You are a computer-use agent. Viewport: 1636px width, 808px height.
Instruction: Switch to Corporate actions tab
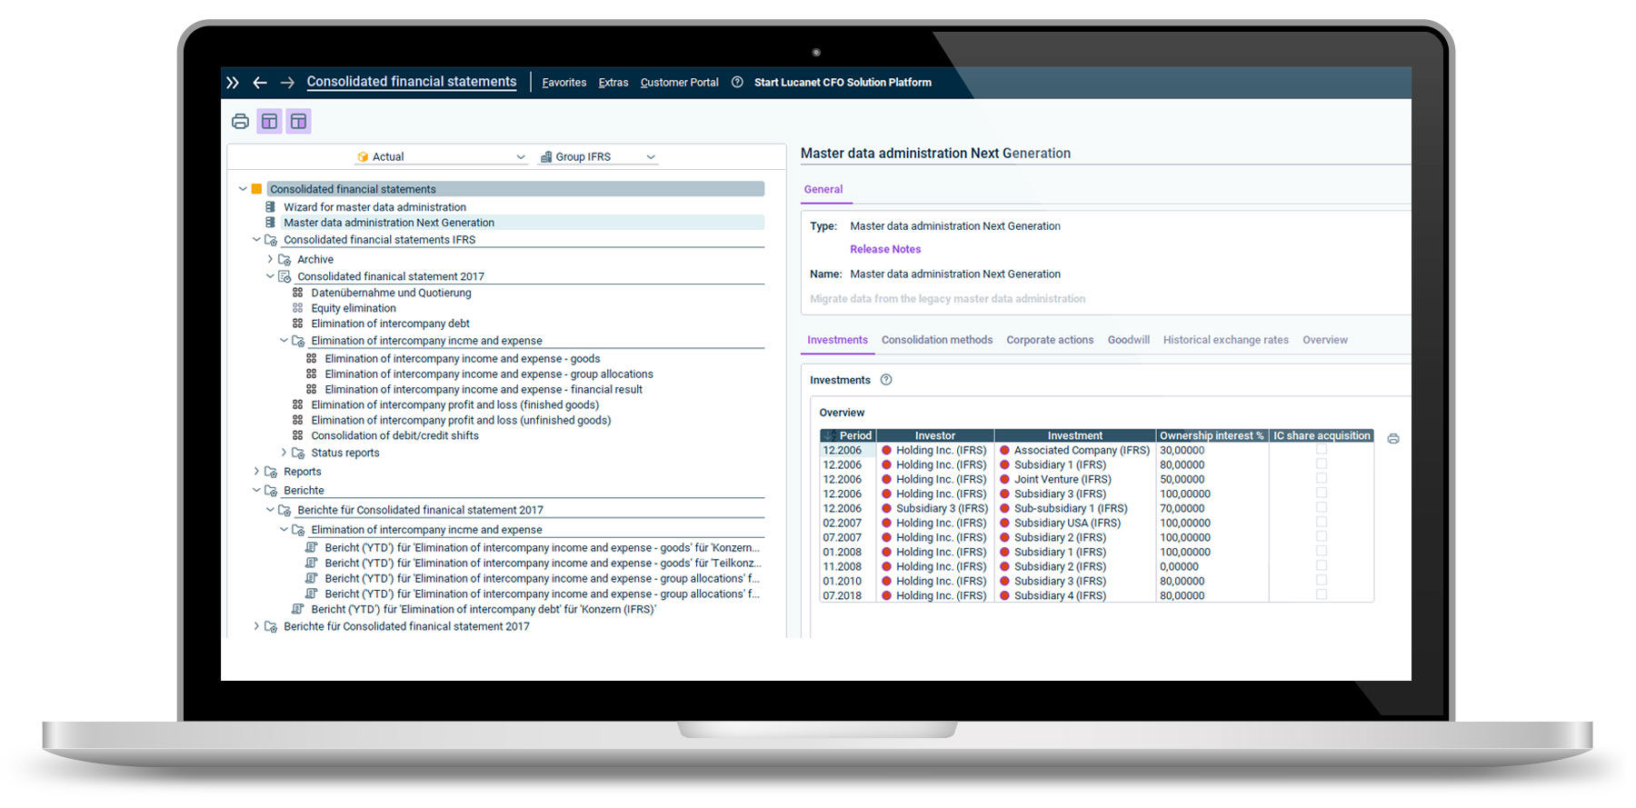1050,340
